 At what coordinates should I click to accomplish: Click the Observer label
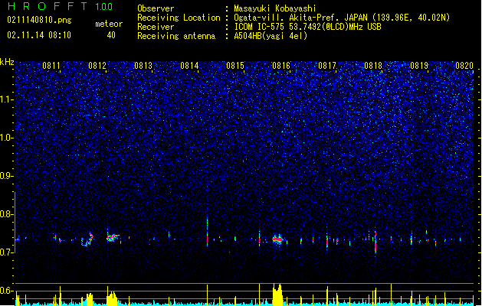click(x=156, y=8)
